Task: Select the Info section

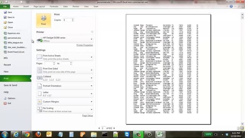Action: pyautogui.click(x=6, y=58)
